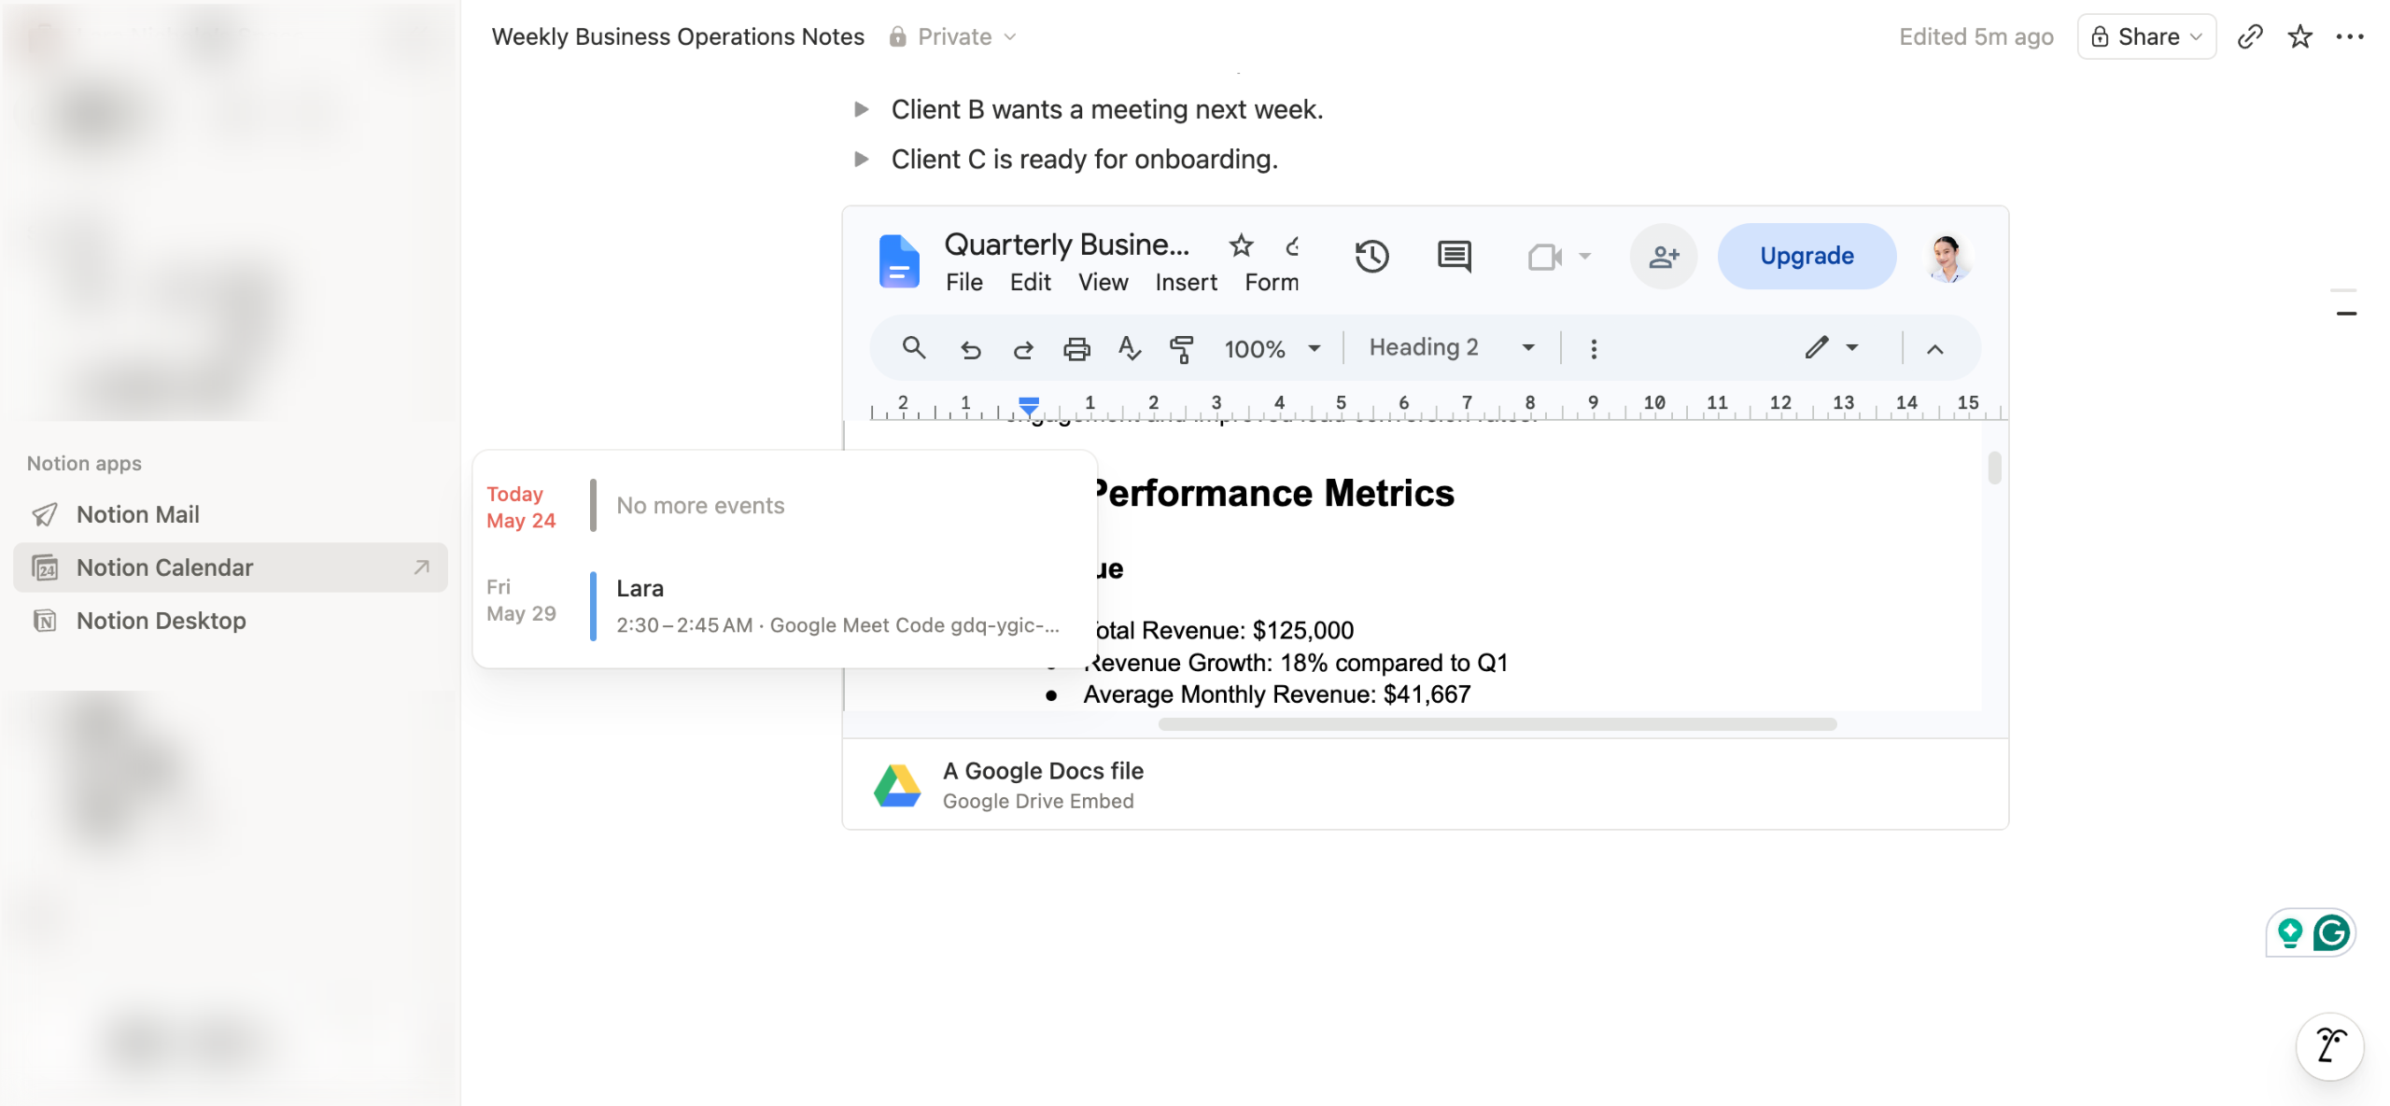Open version history clock icon
This screenshot has height=1106, width=2390.
tap(1371, 256)
